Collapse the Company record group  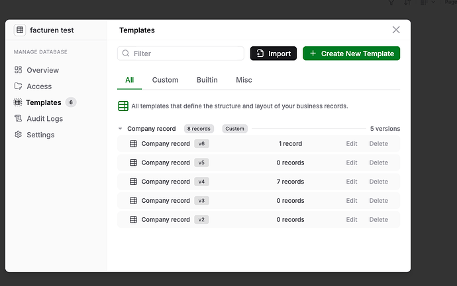[121, 129]
